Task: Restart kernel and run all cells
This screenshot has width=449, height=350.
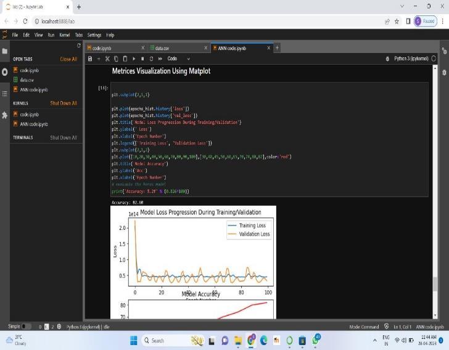Action: pyautogui.click(x=160, y=59)
